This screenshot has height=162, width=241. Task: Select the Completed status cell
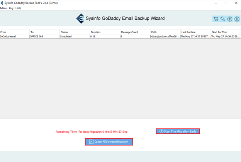point(75,37)
